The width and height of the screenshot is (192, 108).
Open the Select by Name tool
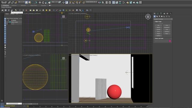click(x=30, y=2)
